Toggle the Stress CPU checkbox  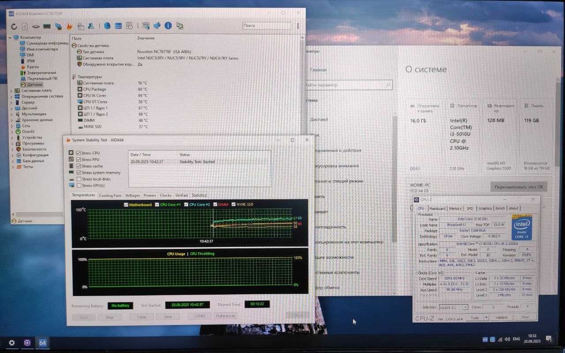[x=79, y=153]
